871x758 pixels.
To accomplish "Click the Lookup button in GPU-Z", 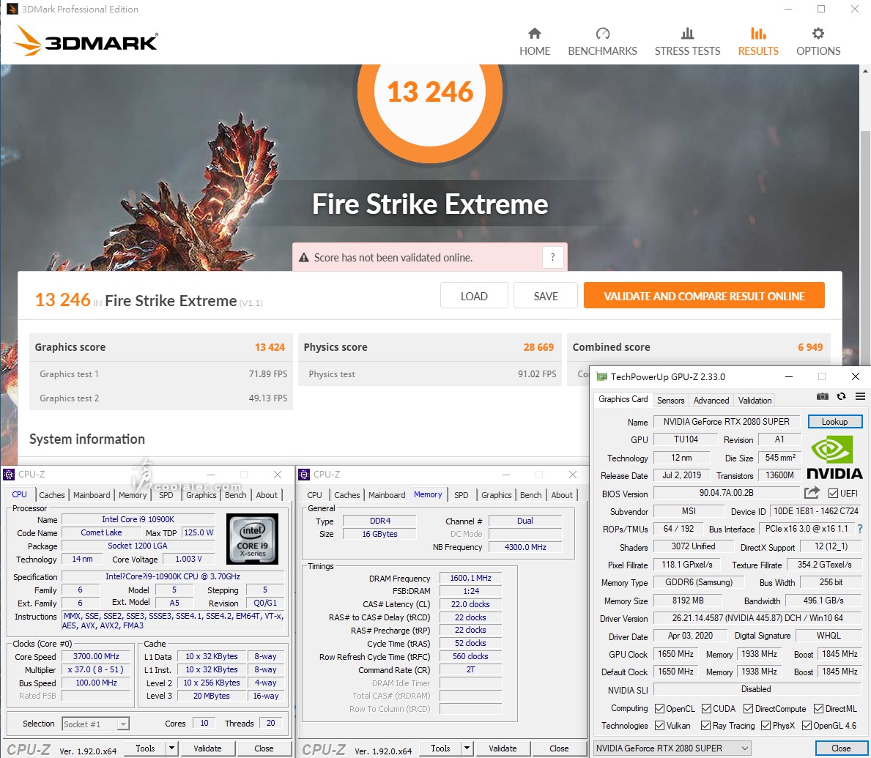I will pyautogui.click(x=834, y=422).
